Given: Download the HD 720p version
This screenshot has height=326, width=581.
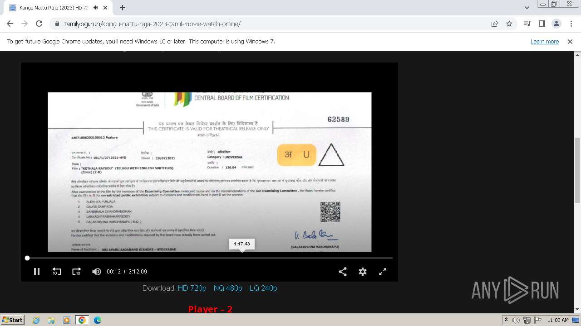Looking at the screenshot, I should 192,288.
